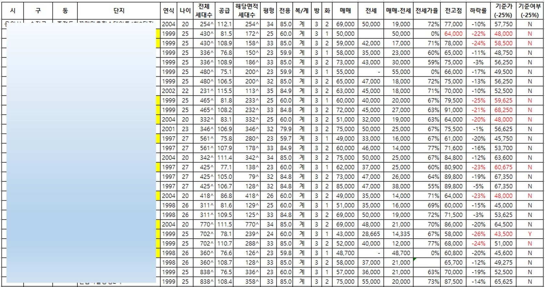Select the 전고점 value 79,500

pos(453,100)
